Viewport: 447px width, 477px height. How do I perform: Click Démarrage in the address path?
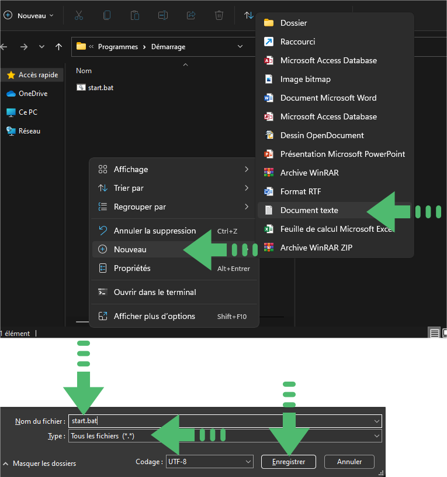point(168,47)
